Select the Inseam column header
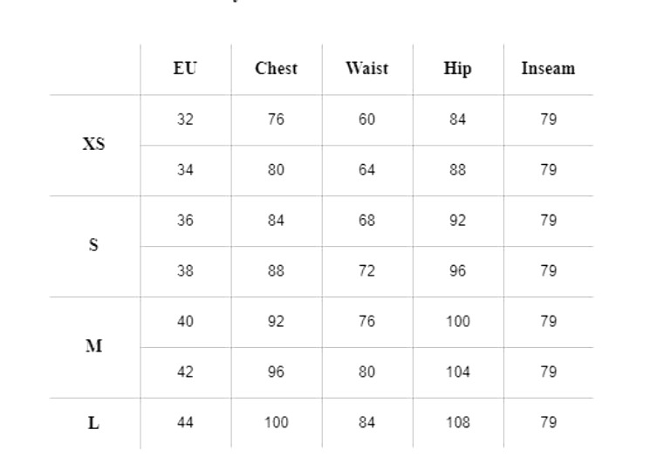 pyautogui.click(x=548, y=69)
